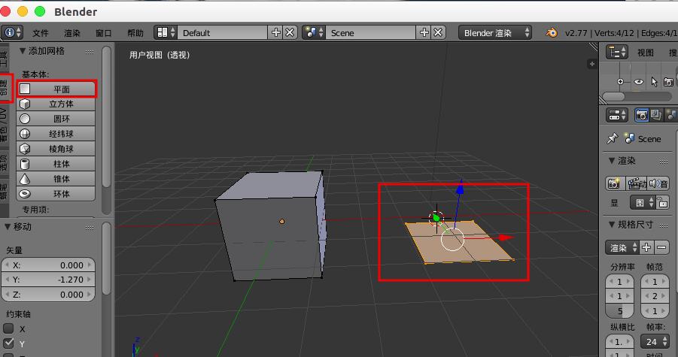The width and height of the screenshot is (678, 357).
Task: Click the Default layout name field
Action: click(x=222, y=32)
